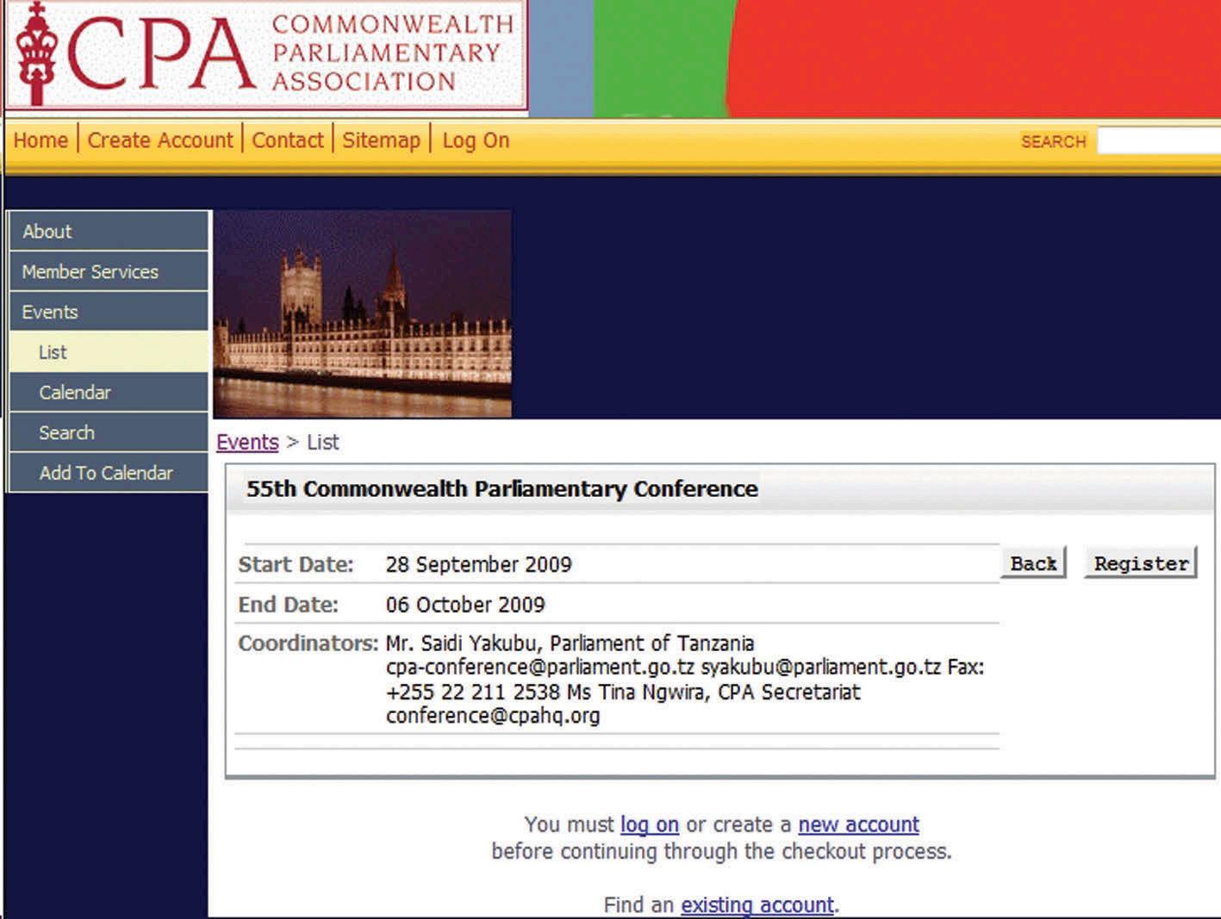
Task: Choose Add To Calendar in sidebar
Action: (109, 473)
